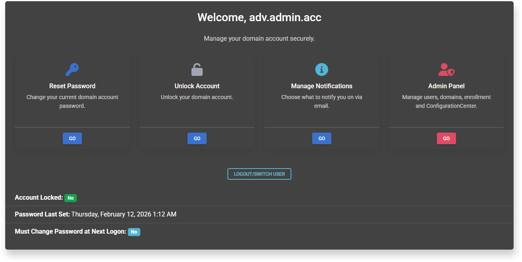Click the Logout/Switch User button
522x262 pixels.
point(259,174)
